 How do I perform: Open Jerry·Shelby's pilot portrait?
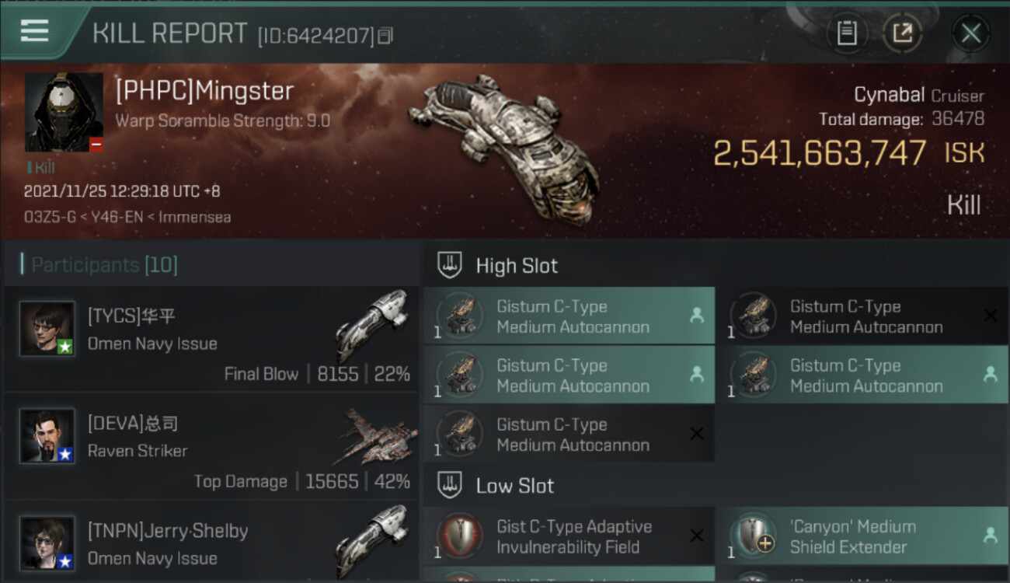[x=47, y=543]
